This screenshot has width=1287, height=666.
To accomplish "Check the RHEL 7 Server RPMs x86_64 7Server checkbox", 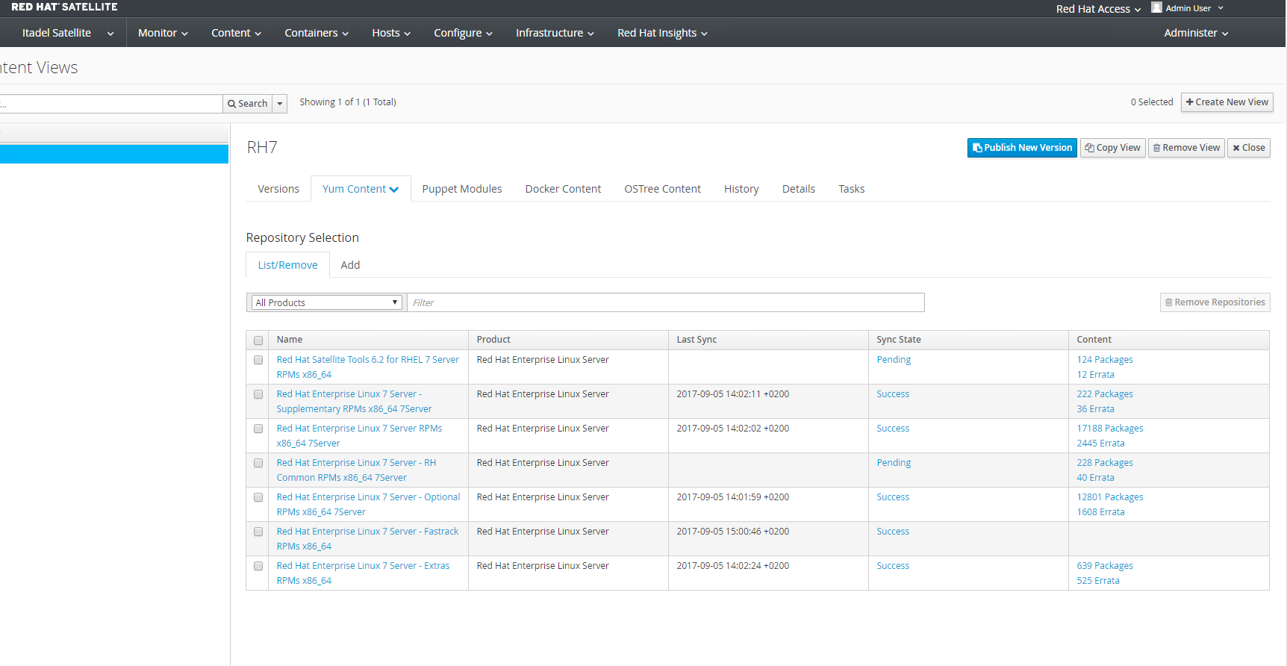I will (x=258, y=429).
